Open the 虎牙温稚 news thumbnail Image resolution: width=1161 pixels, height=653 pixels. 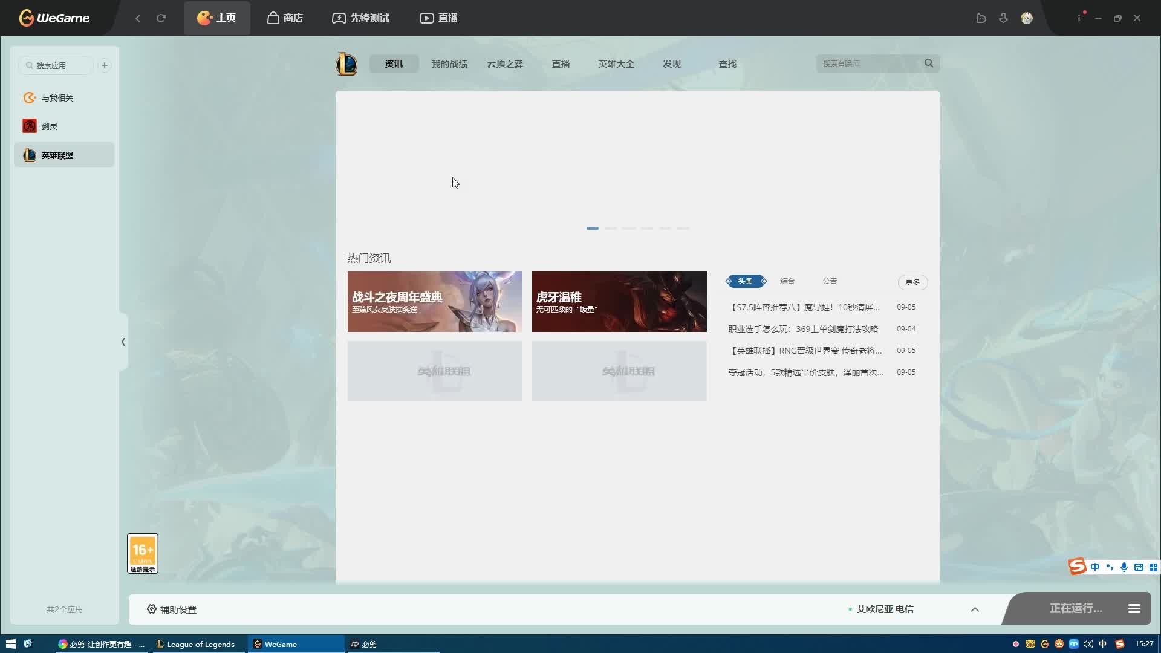coord(619,302)
